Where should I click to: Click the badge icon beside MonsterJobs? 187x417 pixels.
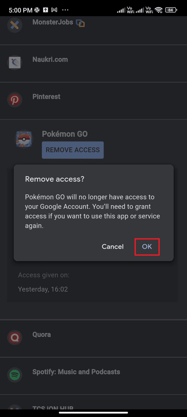[80, 23]
